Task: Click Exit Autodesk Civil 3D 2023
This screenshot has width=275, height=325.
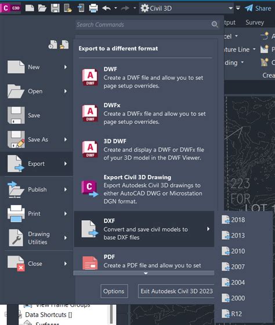Action: 176,291
